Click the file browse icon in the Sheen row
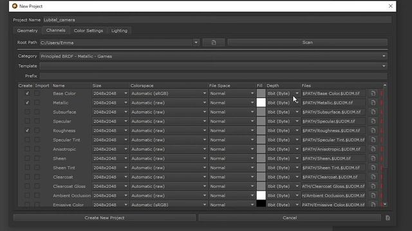412x231 pixels. coord(373,158)
